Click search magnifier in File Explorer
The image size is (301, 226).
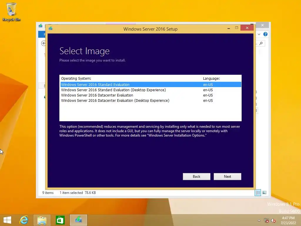pyautogui.click(x=261, y=44)
